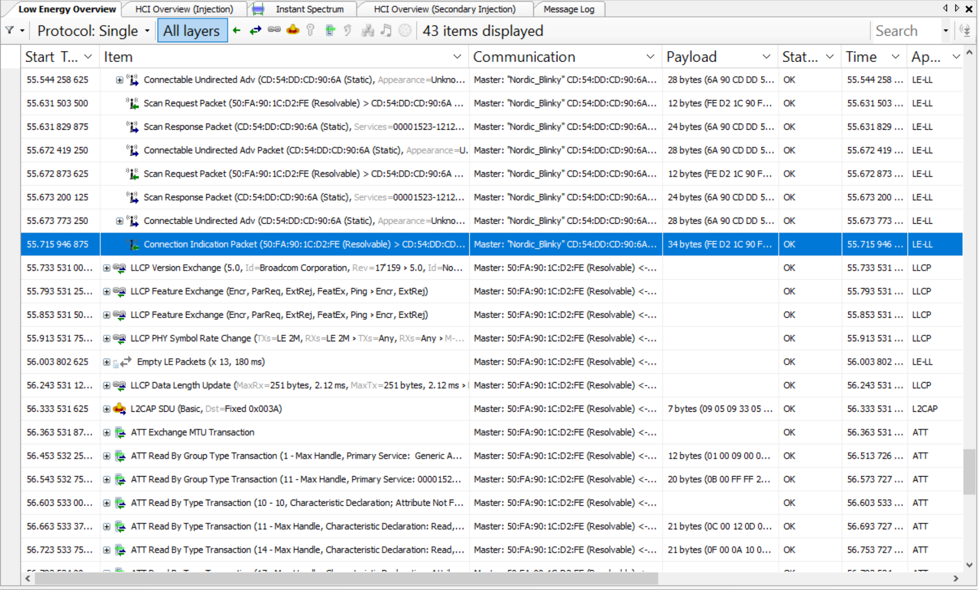Select the chain link tool in the toolbar
Screen dimensions: 979x590
click(275, 30)
